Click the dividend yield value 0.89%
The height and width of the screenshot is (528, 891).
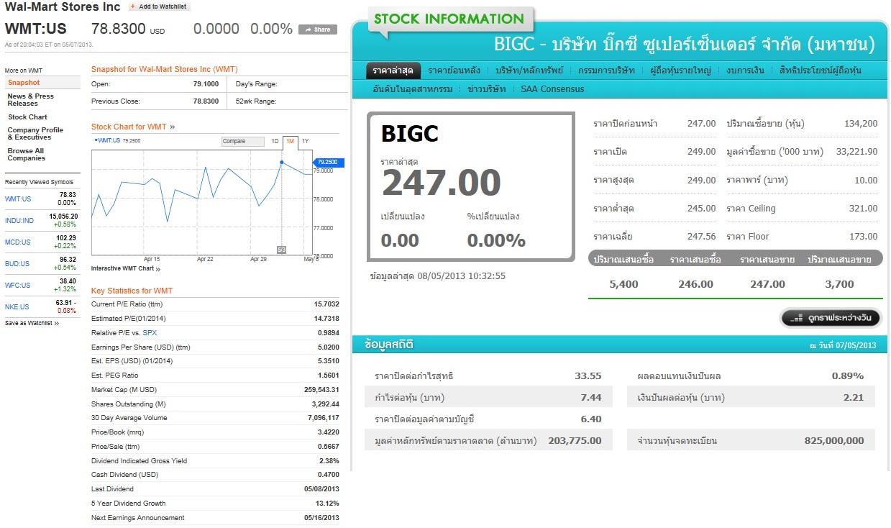pos(848,376)
